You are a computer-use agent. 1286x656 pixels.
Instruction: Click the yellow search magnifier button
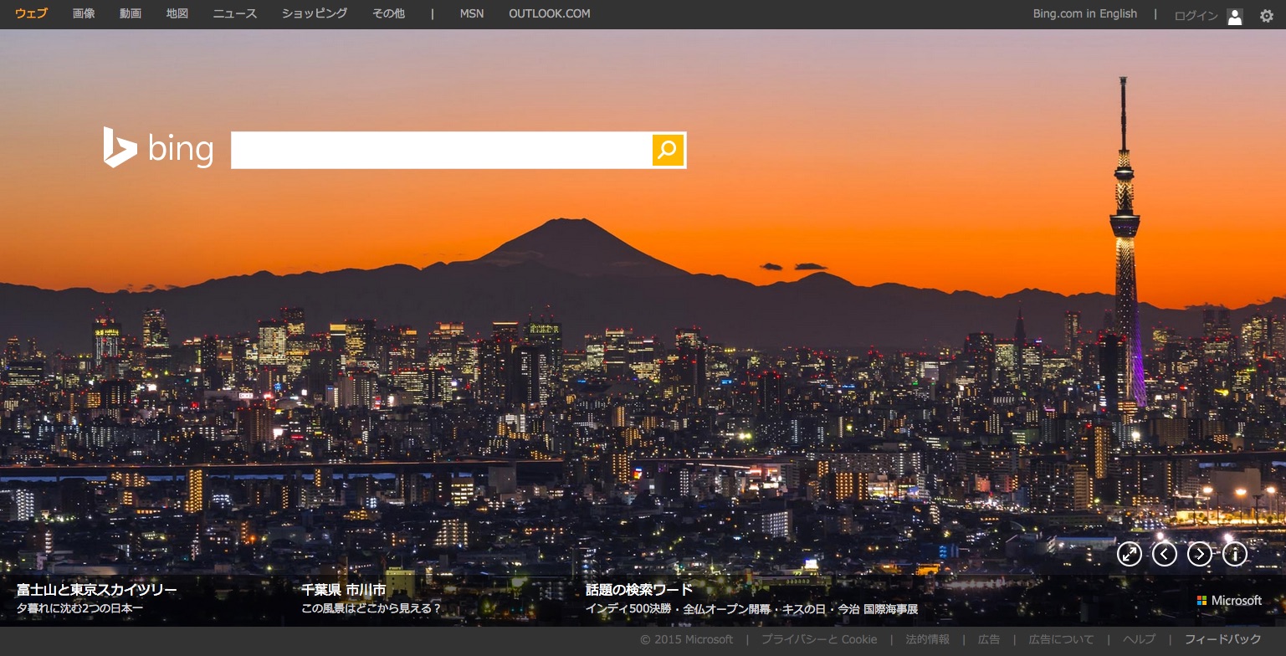click(668, 150)
